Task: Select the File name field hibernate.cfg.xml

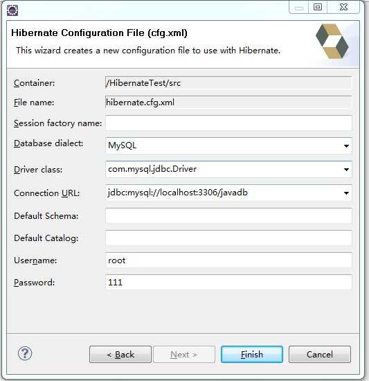Action: pos(228,103)
